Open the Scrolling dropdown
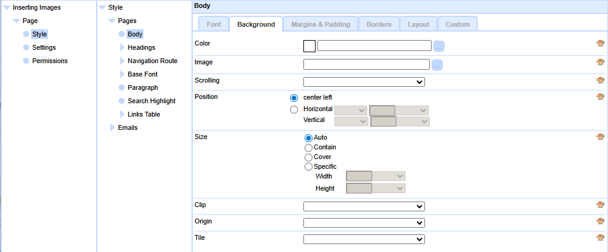608x252 pixels. tap(364, 82)
